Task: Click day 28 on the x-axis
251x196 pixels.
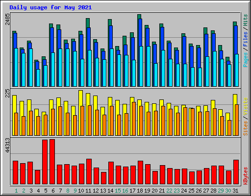Action: (213, 191)
